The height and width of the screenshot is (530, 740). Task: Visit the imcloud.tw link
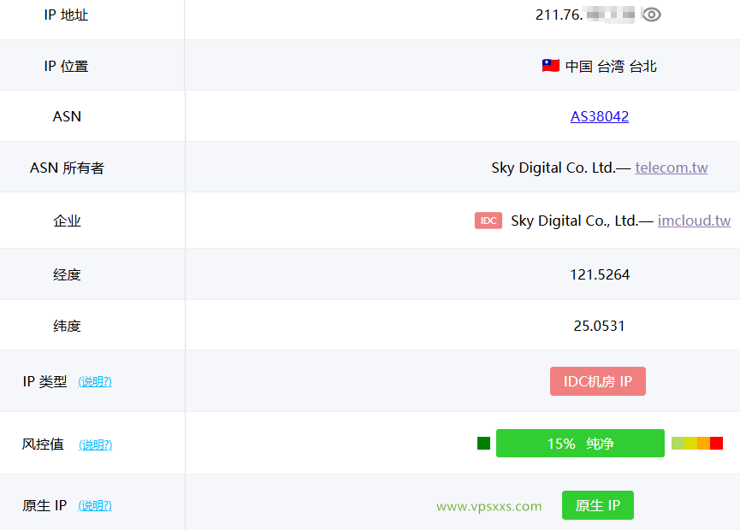tap(694, 220)
